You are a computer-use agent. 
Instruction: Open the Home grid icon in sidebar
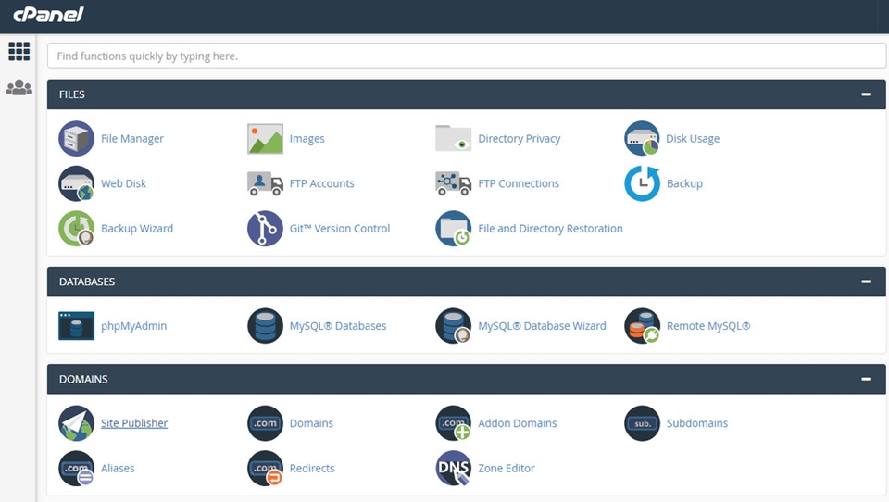(x=19, y=52)
